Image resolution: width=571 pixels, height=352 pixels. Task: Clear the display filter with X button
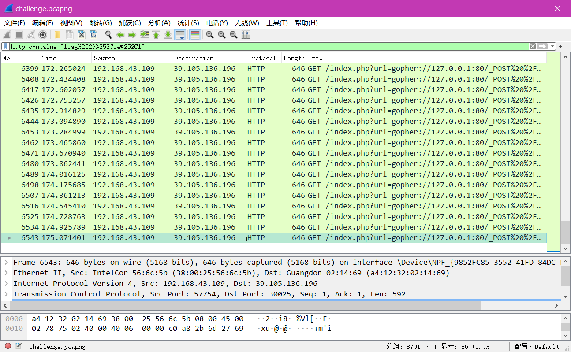(533, 46)
